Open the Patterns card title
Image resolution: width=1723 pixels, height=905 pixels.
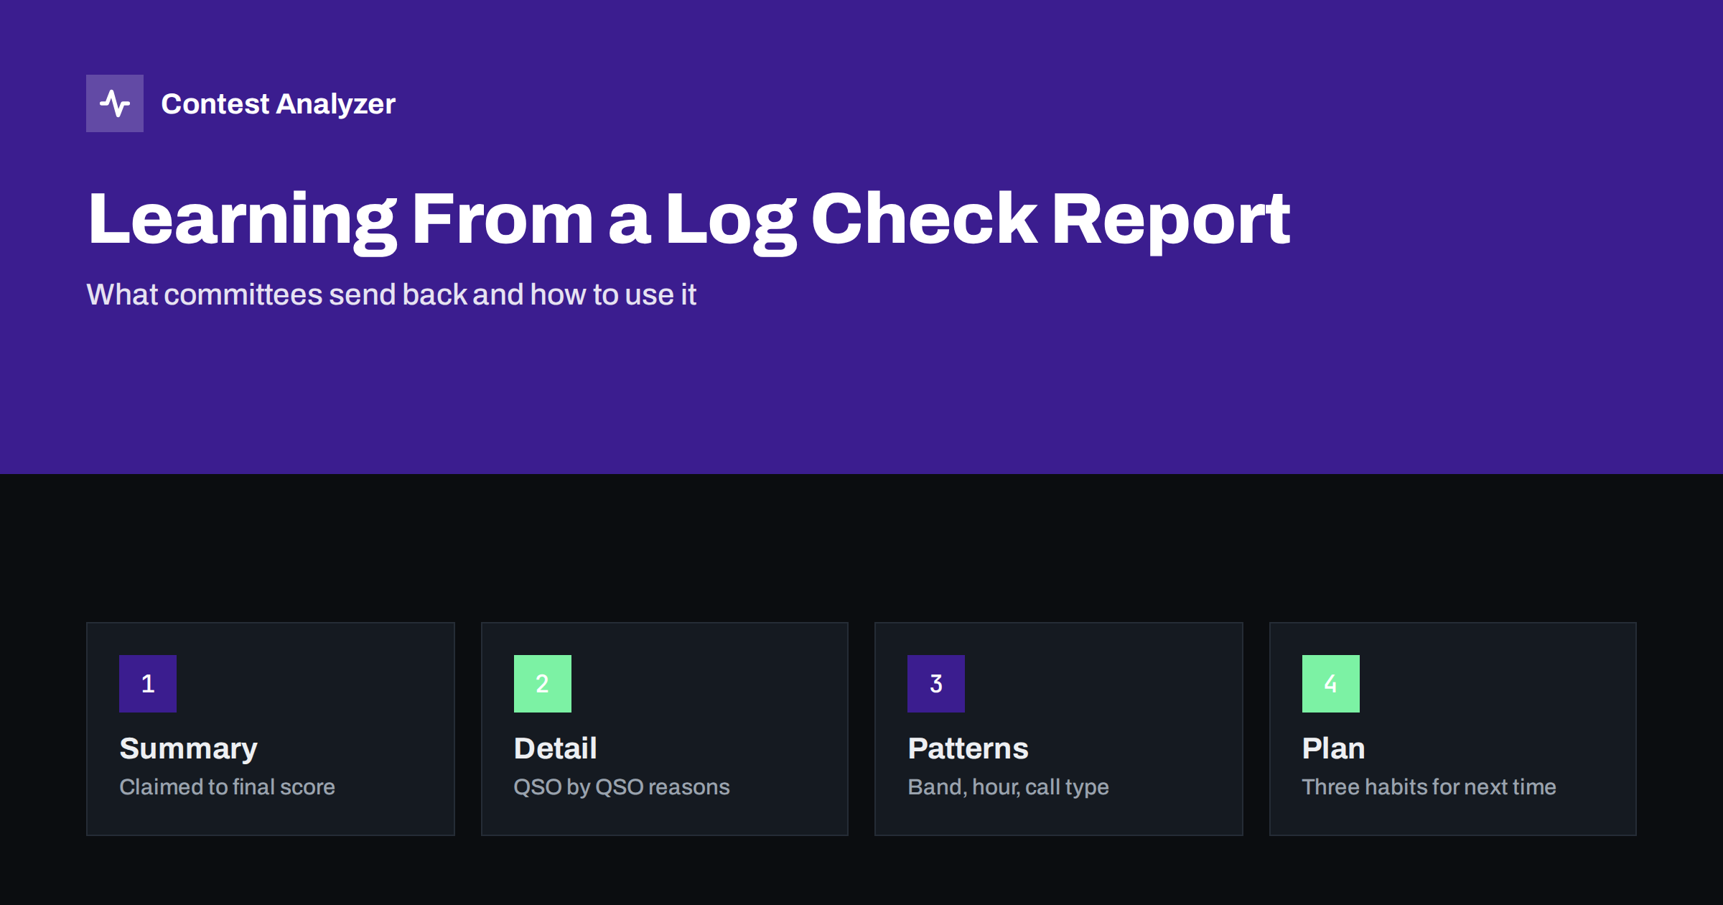coord(968,748)
